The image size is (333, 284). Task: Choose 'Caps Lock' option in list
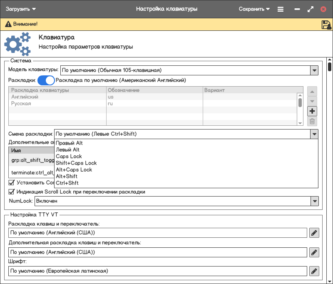tap(69, 156)
